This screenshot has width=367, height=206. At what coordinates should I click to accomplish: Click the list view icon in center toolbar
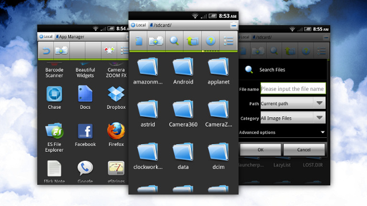coord(228,41)
